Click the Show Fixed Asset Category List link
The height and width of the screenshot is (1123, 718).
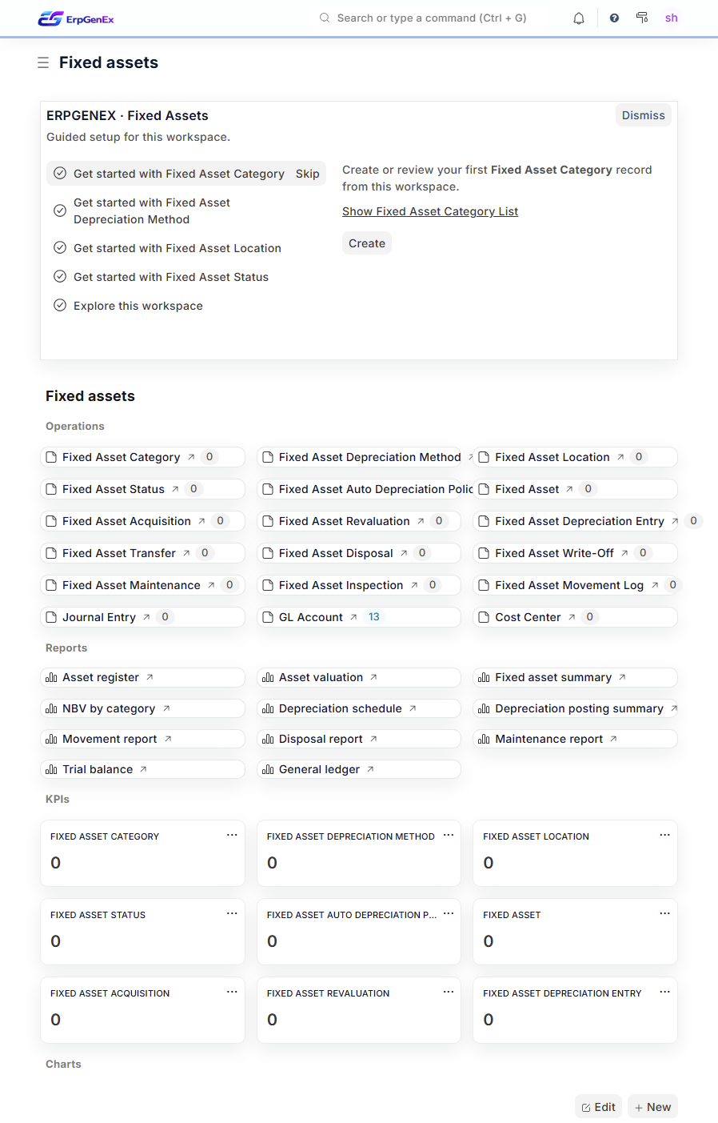coord(430,211)
